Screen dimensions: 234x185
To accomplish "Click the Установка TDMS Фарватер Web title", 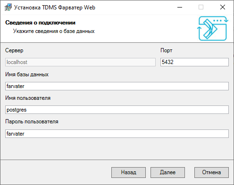I will (55, 8).
